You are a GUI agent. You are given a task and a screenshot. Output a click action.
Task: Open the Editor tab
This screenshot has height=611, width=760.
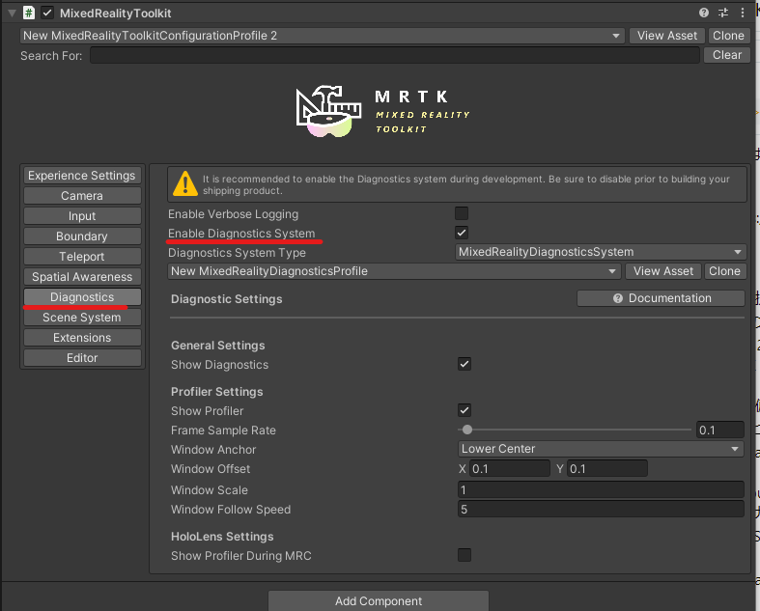coord(82,358)
